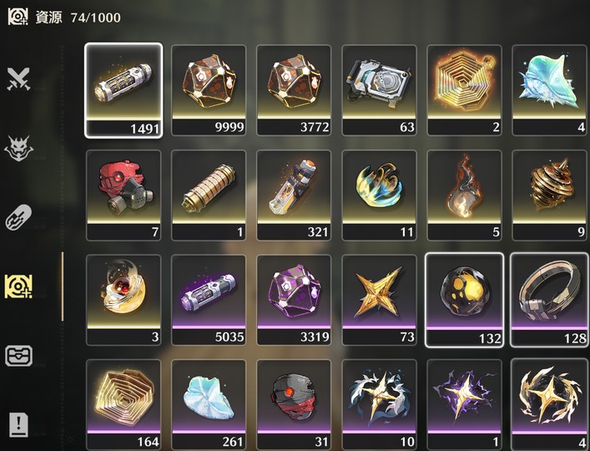
Task: Open the pill-shaped consumables tab
Action: pos(18,217)
